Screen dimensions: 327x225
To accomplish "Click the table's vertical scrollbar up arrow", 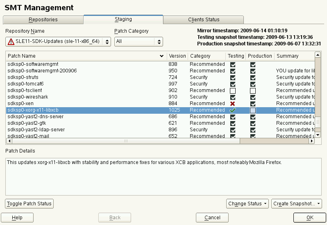I will coord(317,55).
